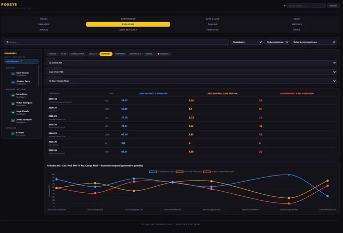Image resolution: width=343 pixels, height=233 pixels.
Task: Toggle the blue % Duelos def. legend swatch
Action: (153, 172)
